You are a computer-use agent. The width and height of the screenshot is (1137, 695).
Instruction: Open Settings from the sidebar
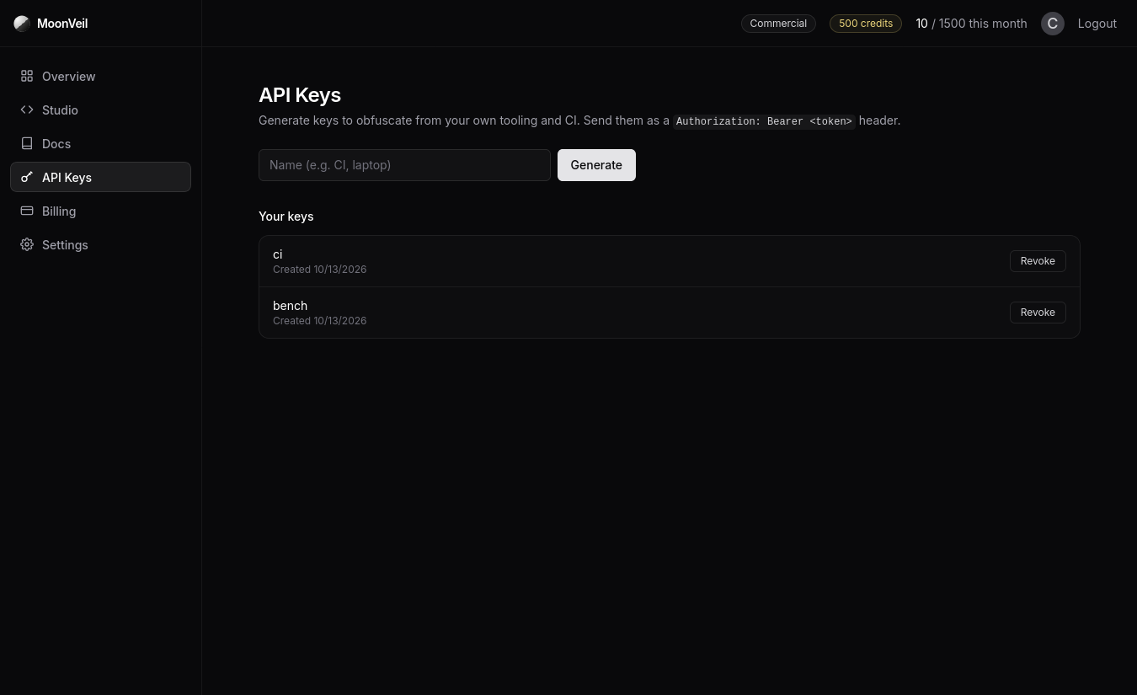pos(100,244)
